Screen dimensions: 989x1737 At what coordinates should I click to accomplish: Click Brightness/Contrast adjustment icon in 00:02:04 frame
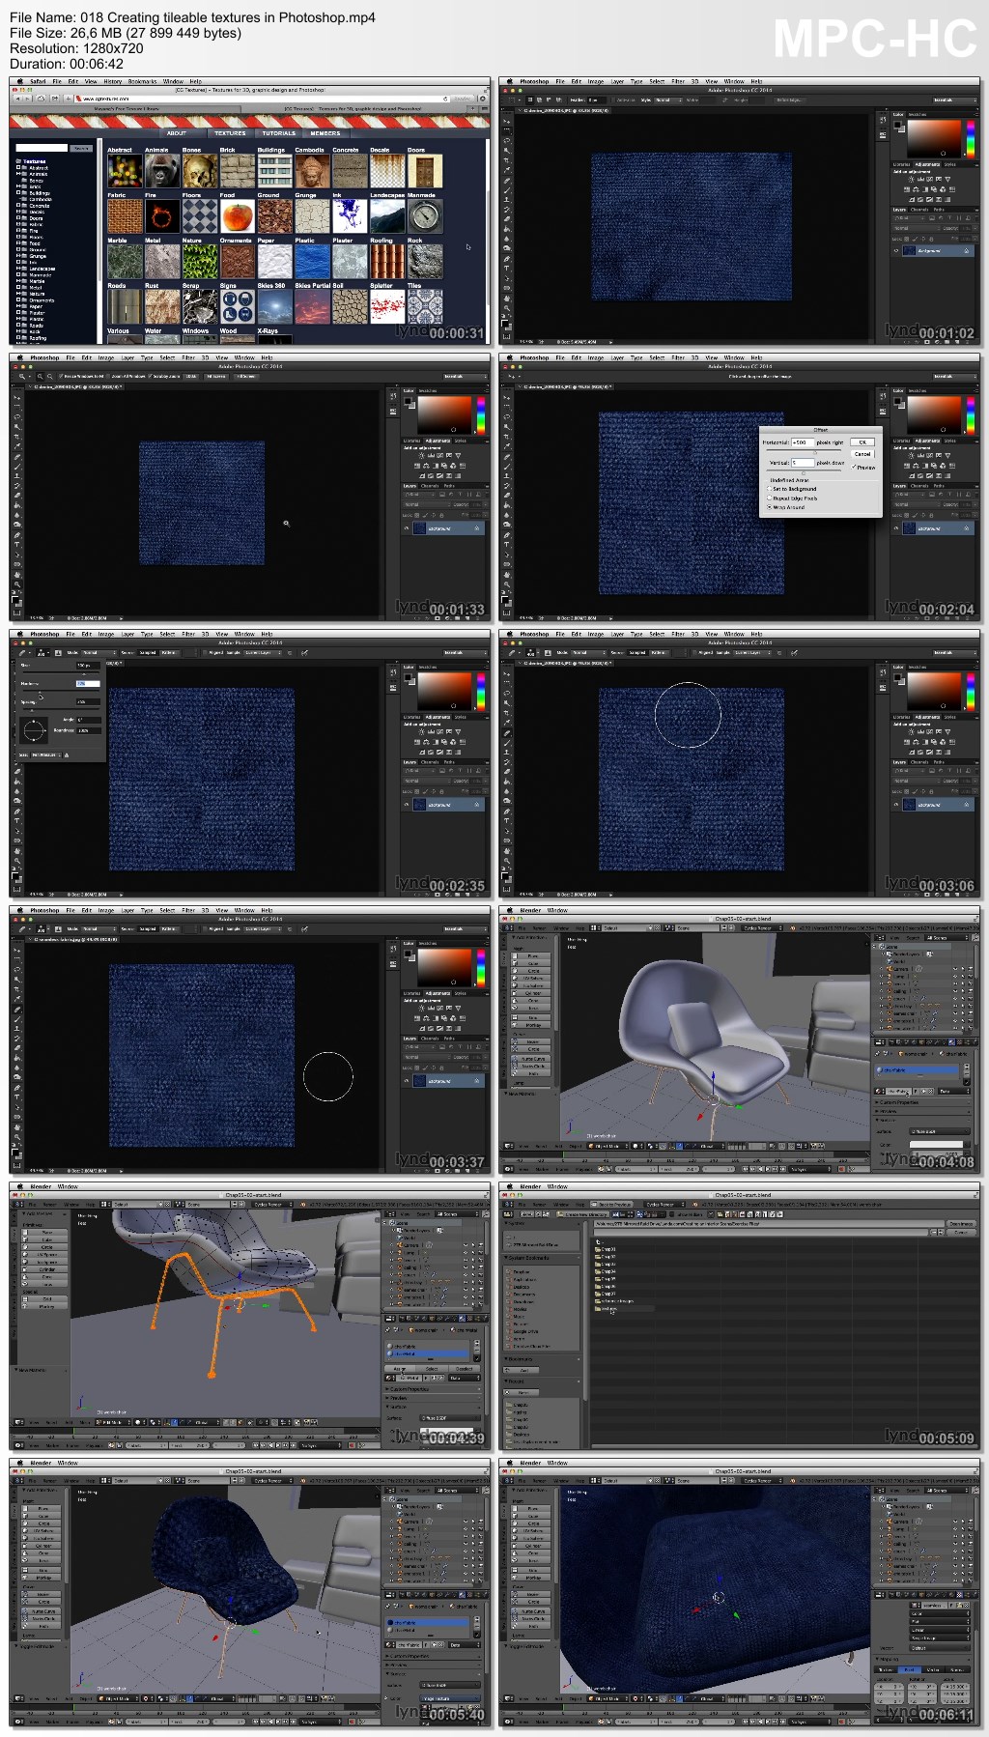click(911, 455)
